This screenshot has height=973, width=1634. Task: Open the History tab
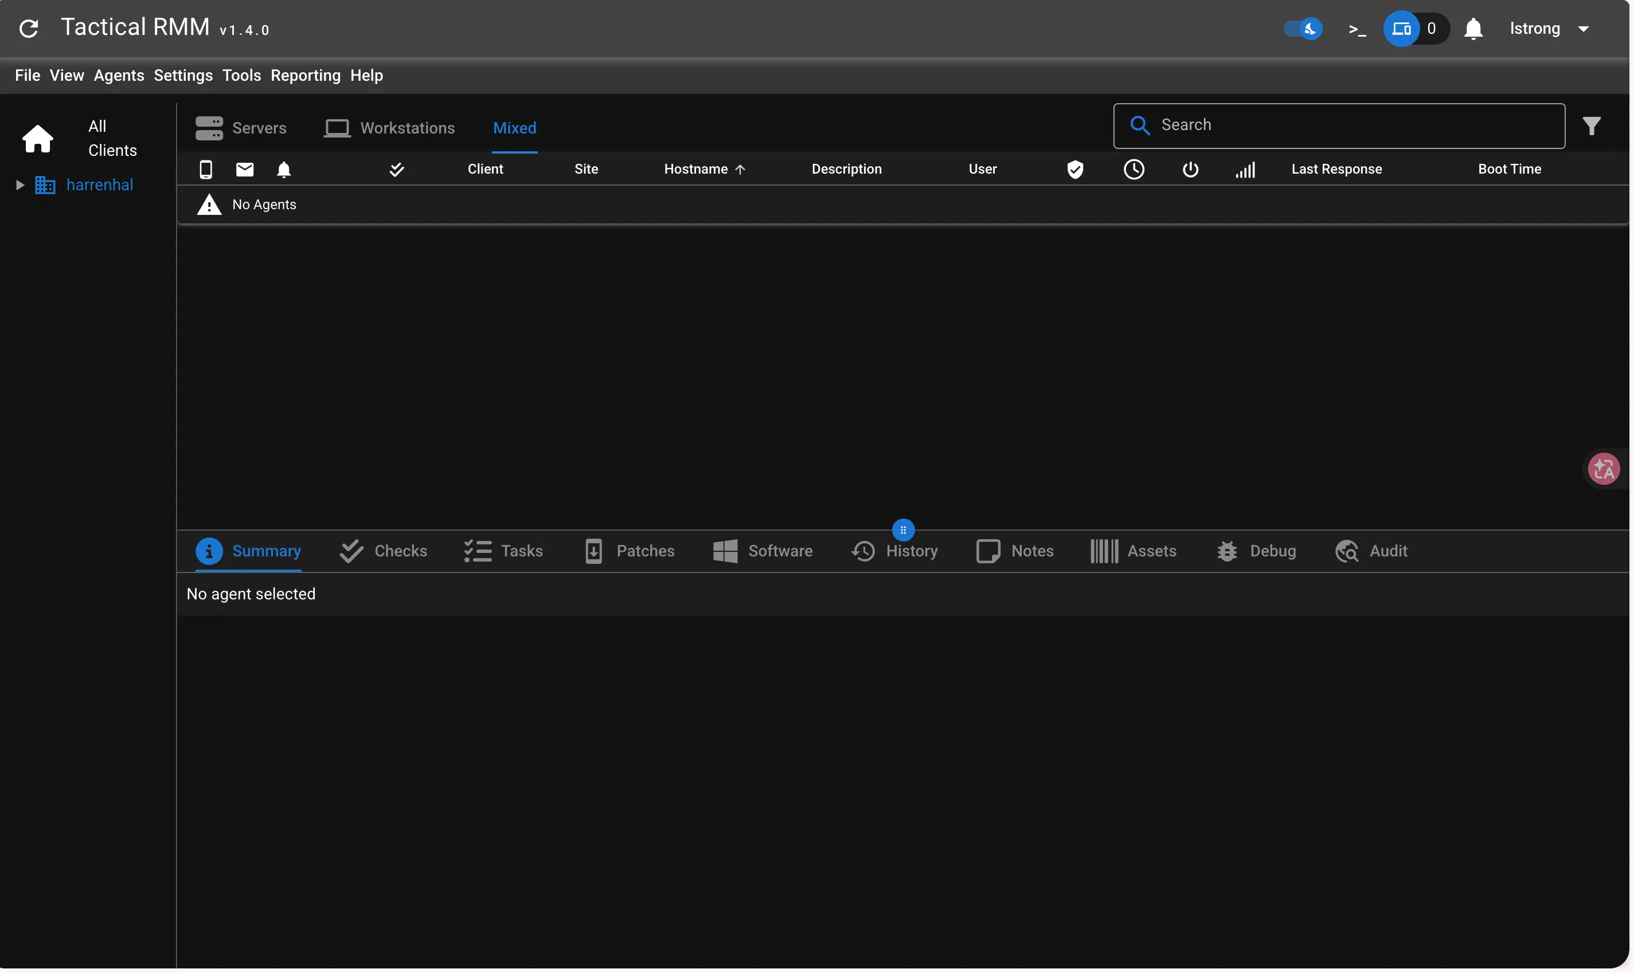[x=896, y=552]
